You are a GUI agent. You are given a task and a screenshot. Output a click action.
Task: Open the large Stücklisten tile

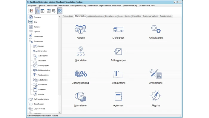tap(81, 54)
